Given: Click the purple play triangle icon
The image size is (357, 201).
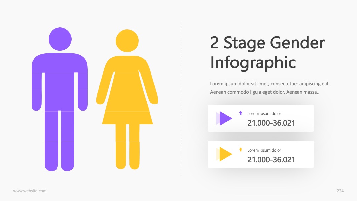Looking at the screenshot, I should 224,118.
